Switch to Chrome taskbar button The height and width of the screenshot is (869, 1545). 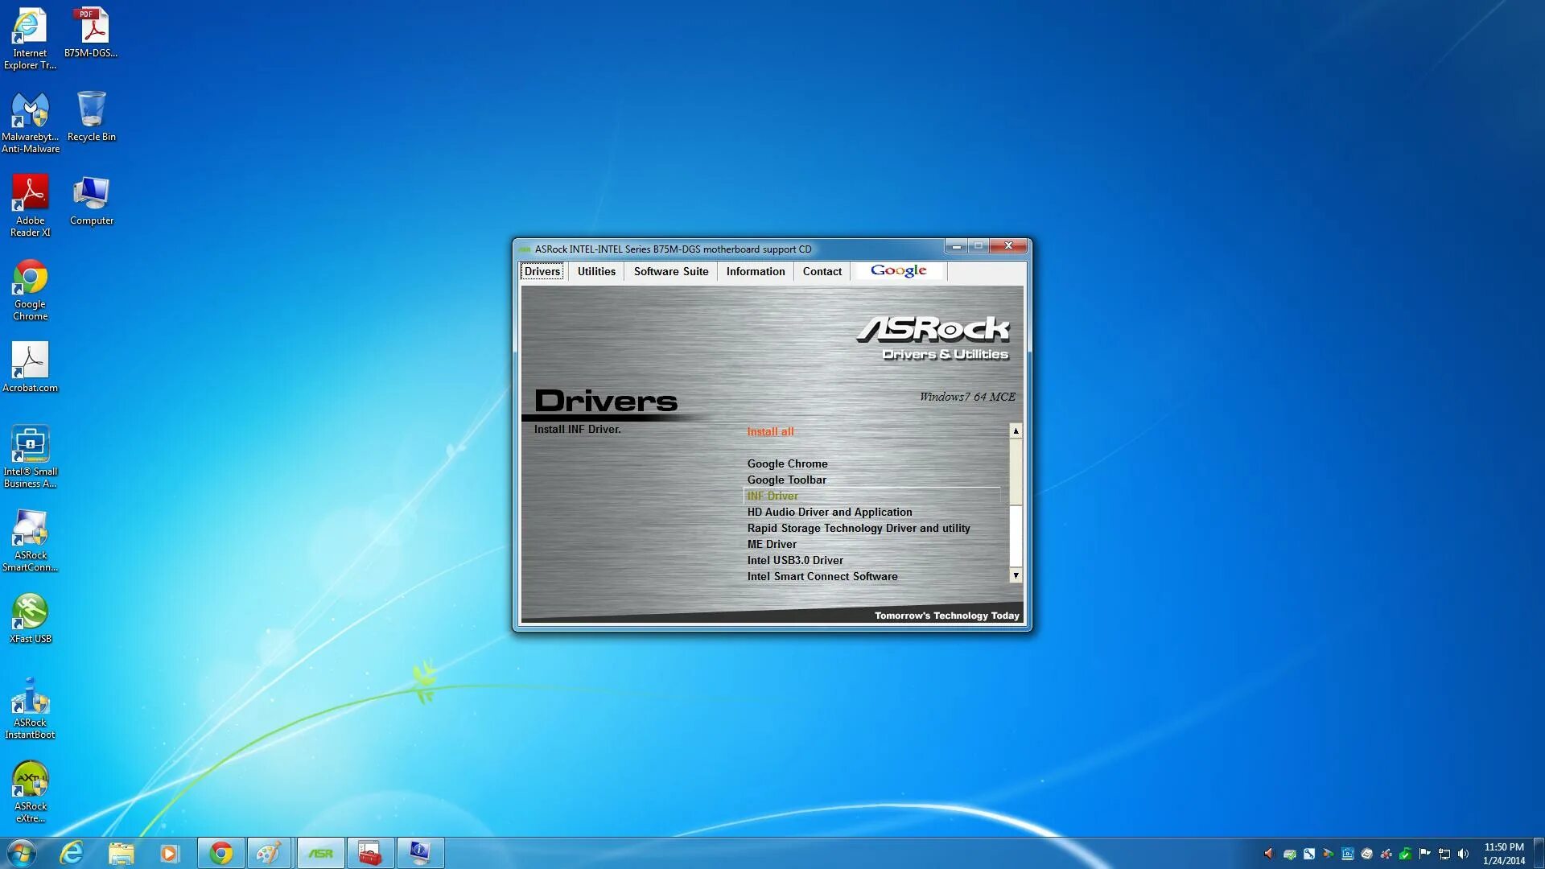pyautogui.click(x=221, y=853)
